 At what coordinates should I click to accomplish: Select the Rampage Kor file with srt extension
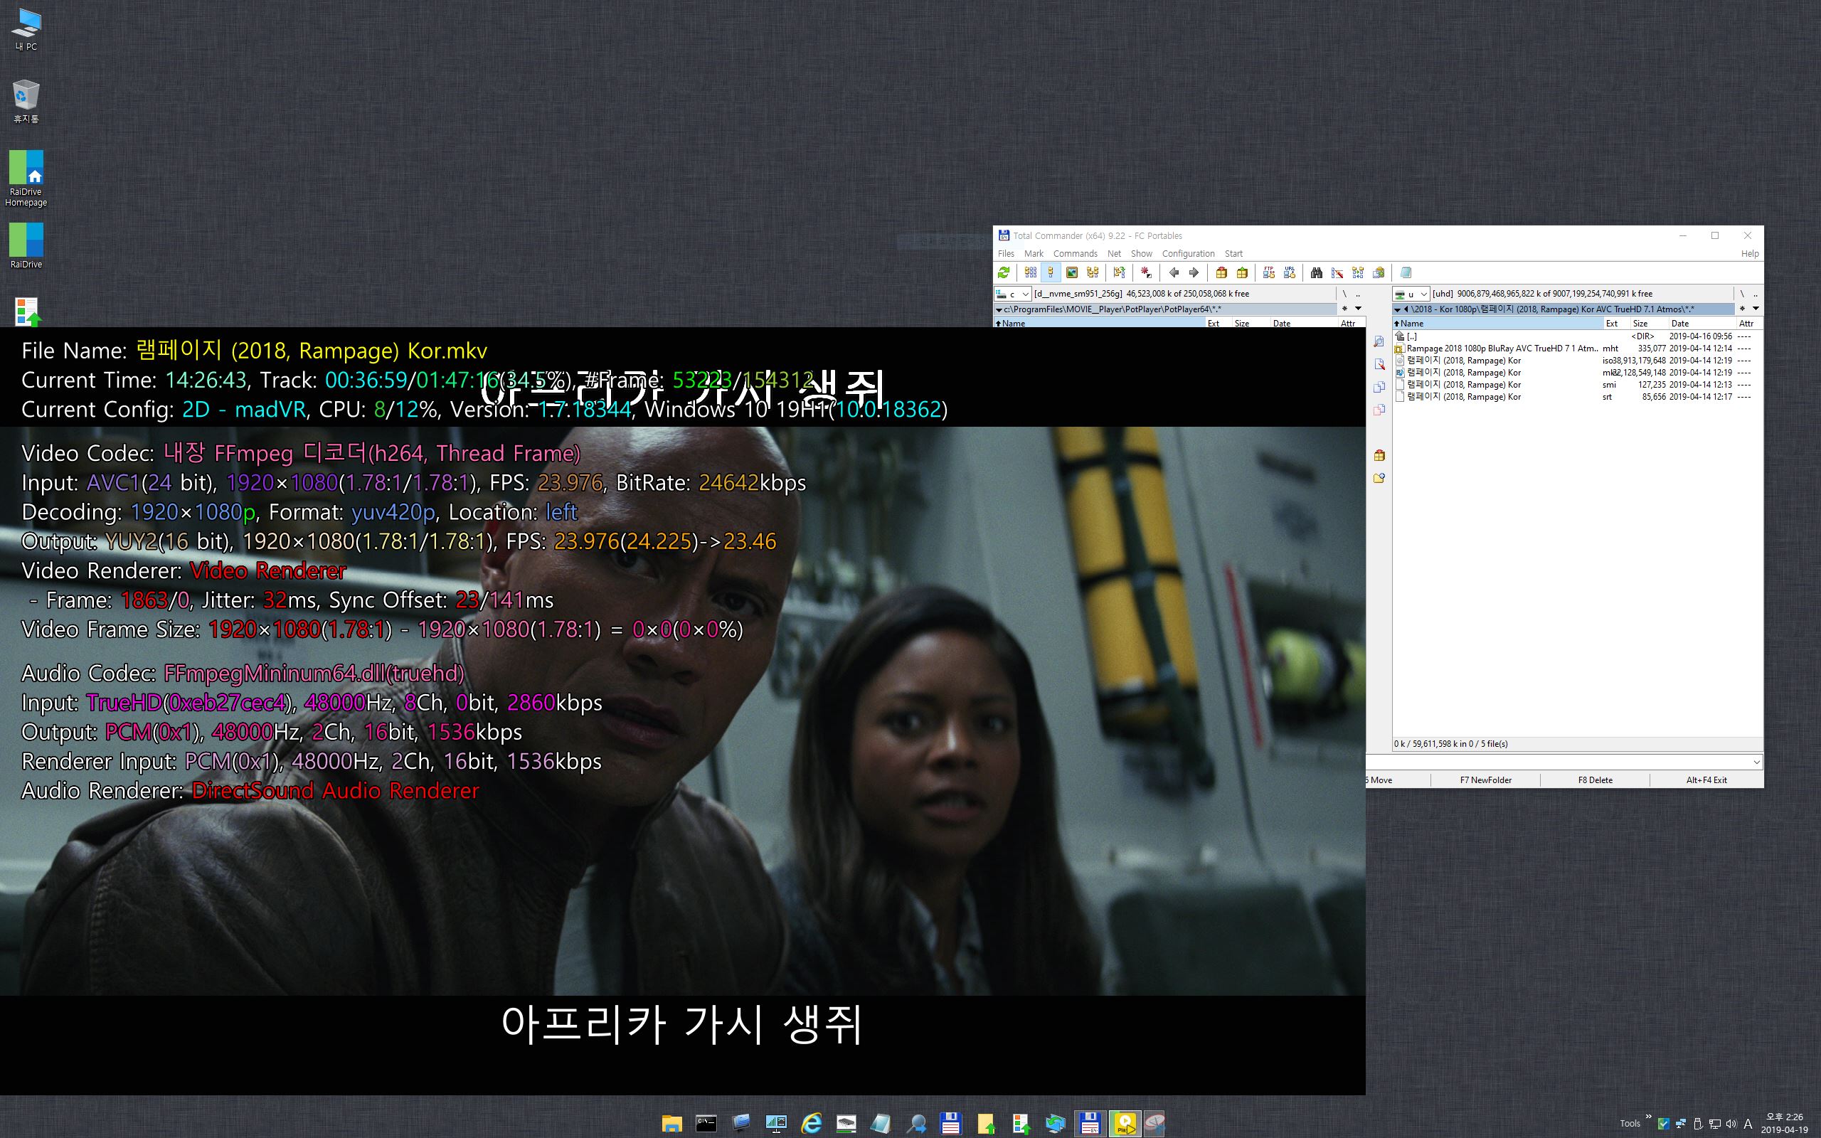coord(1576,397)
